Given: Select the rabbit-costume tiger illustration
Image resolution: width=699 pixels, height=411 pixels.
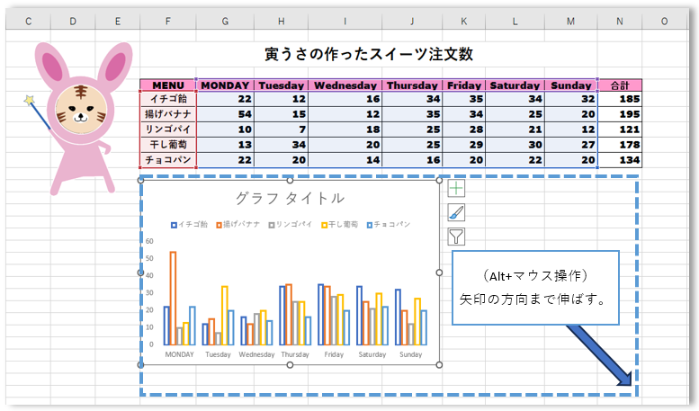Looking at the screenshot, I should (80, 118).
